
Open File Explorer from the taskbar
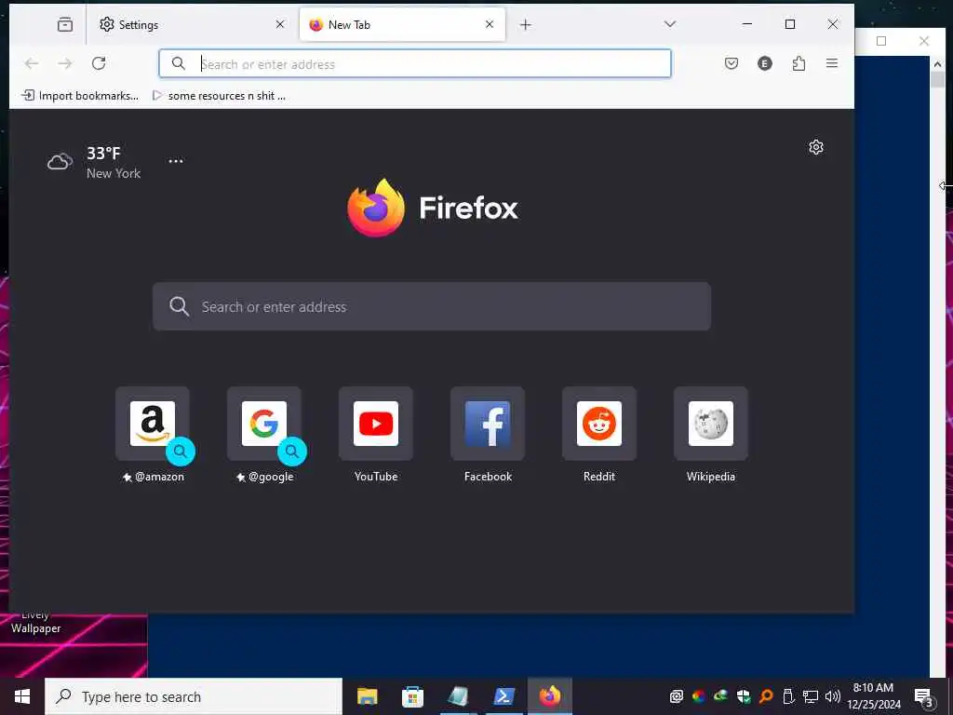click(367, 696)
